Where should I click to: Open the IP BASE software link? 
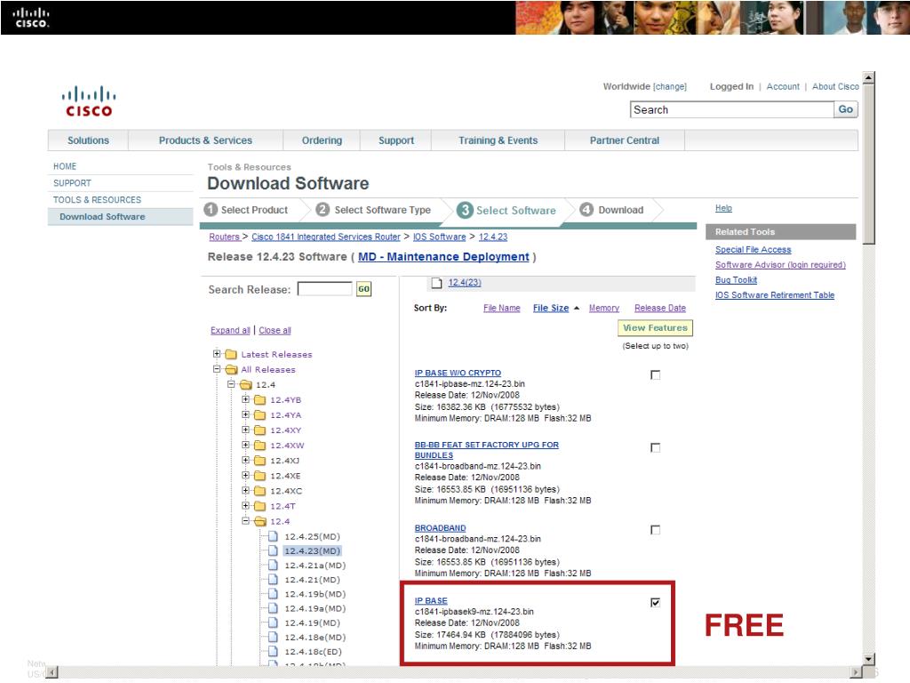point(431,600)
